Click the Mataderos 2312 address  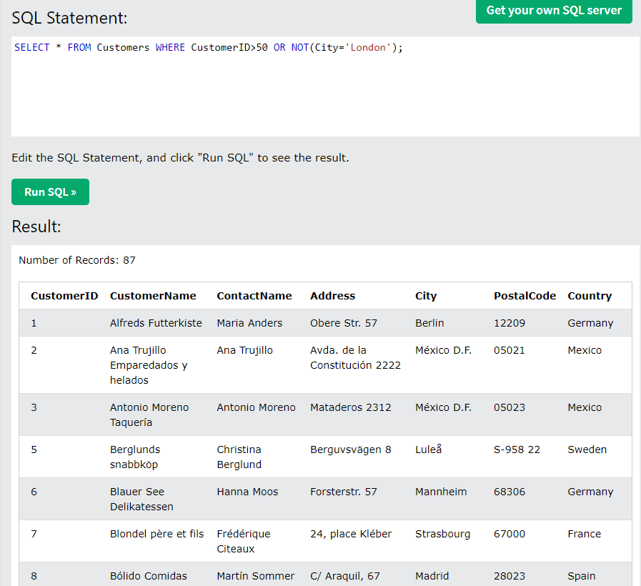(350, 407)
